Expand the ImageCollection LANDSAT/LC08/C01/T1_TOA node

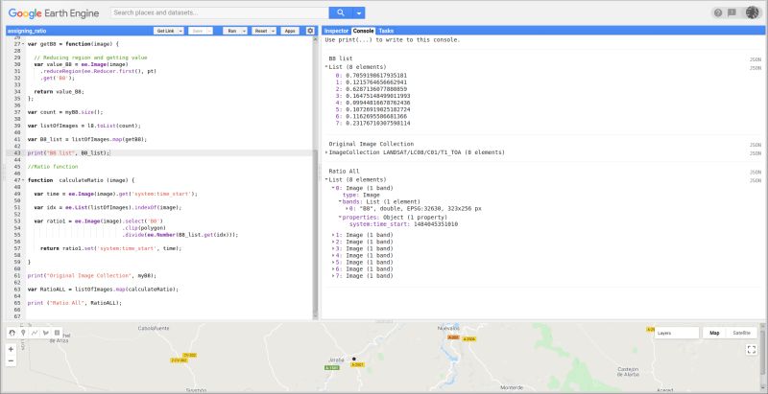click(326, 152)
